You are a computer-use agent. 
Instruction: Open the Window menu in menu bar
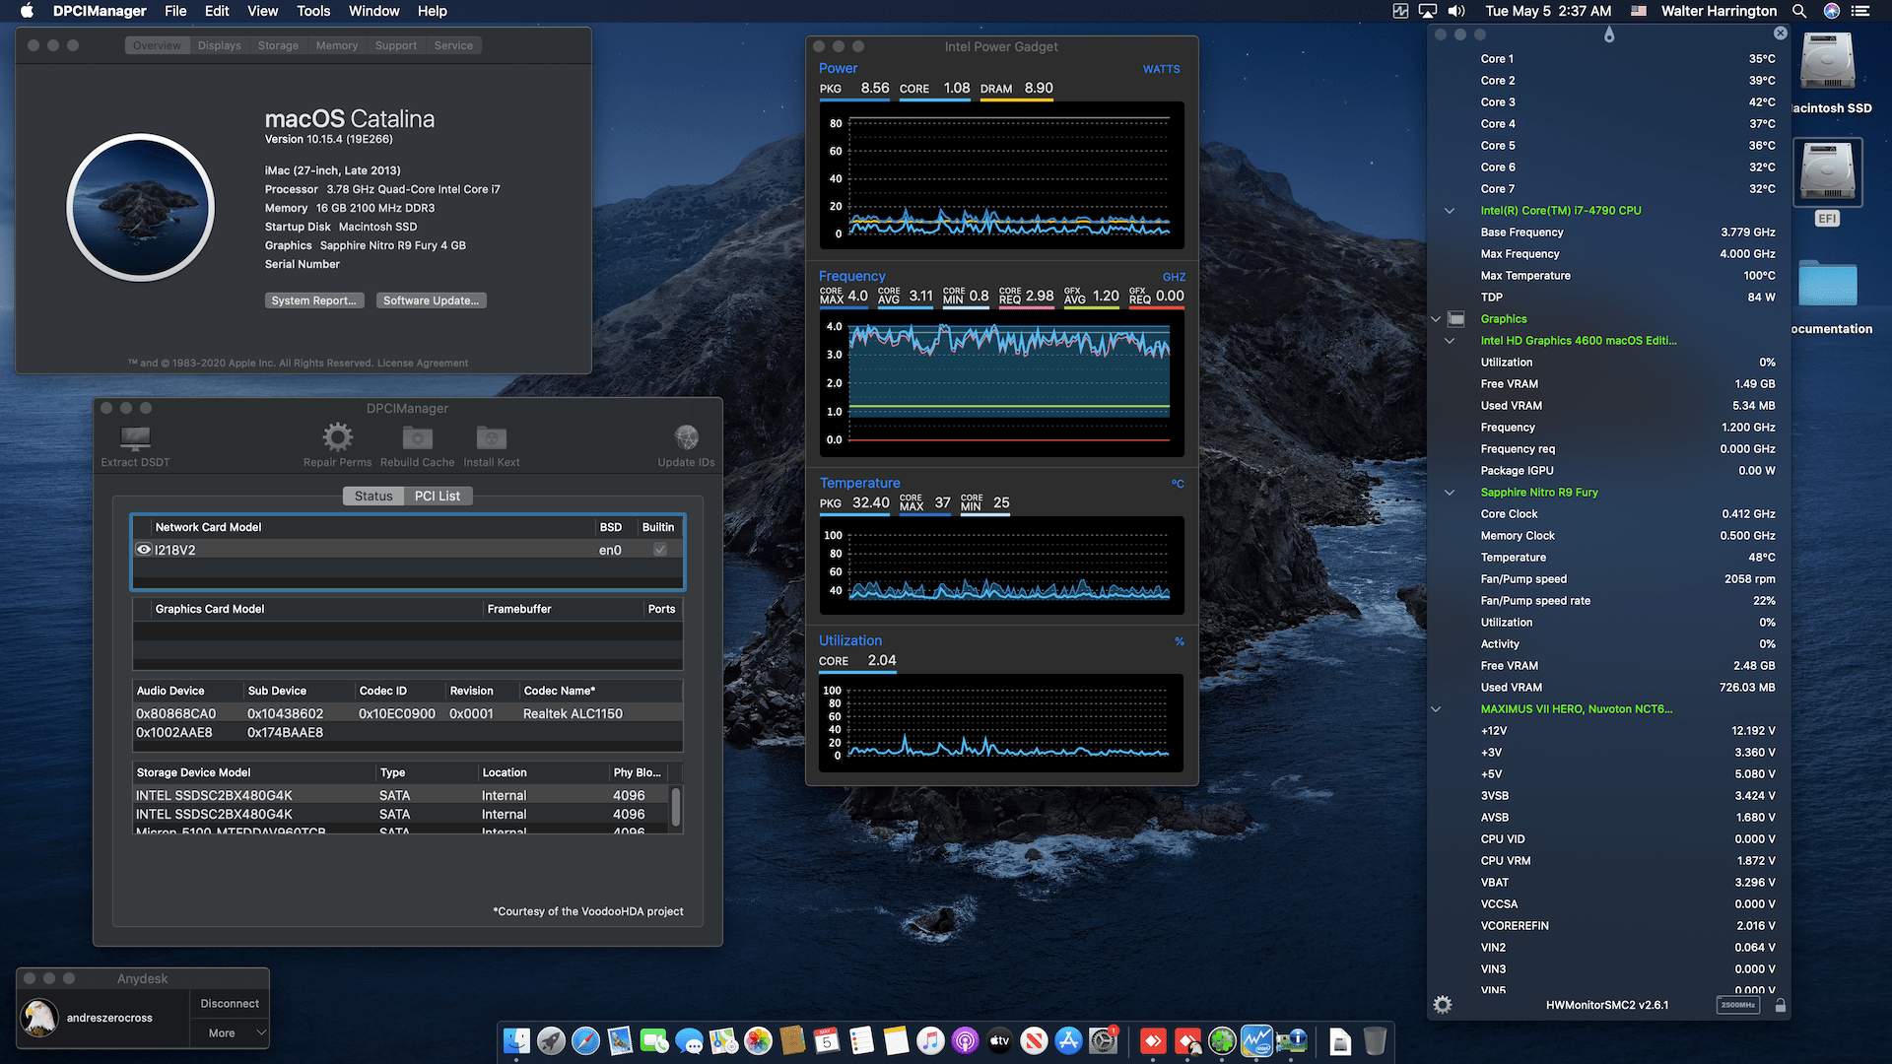click(x=373, y=11)
